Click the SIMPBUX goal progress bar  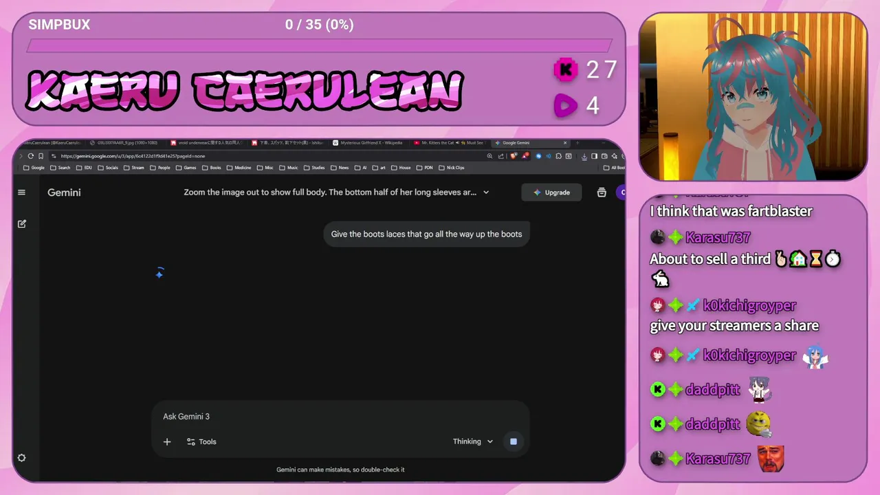click(x=319, y=46)
